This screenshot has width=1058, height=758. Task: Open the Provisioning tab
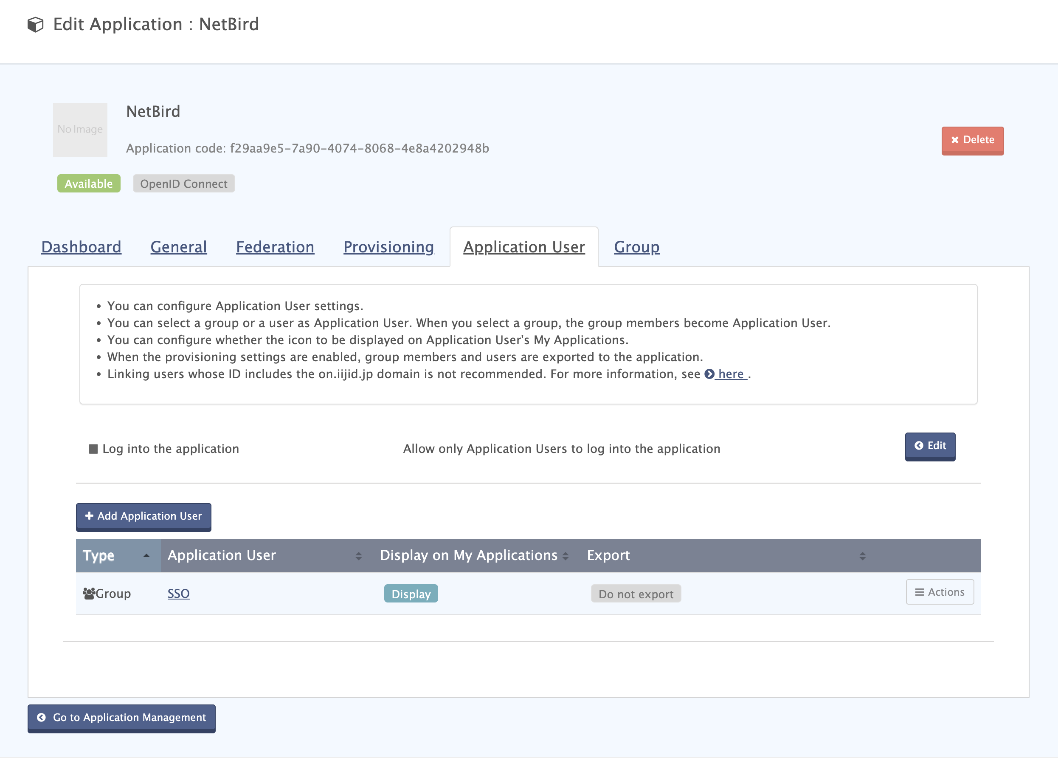[388, 247]
